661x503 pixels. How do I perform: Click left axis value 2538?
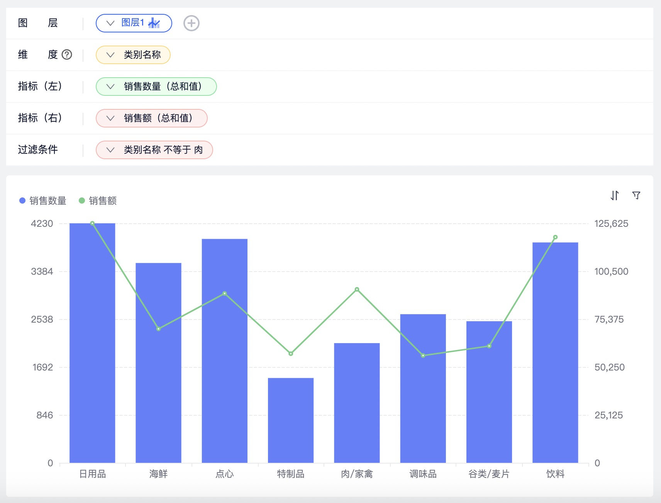42,319
